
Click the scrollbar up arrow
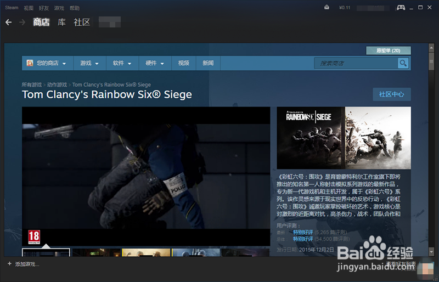pyautogui.click(x=431, y=47)
